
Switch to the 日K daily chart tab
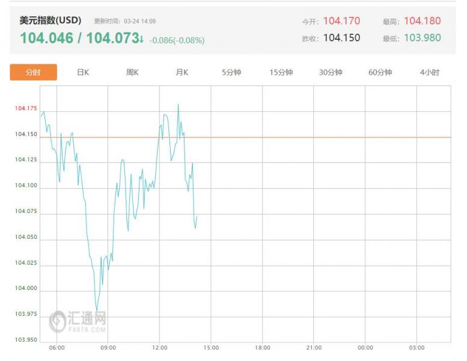[x=83, y=72]
